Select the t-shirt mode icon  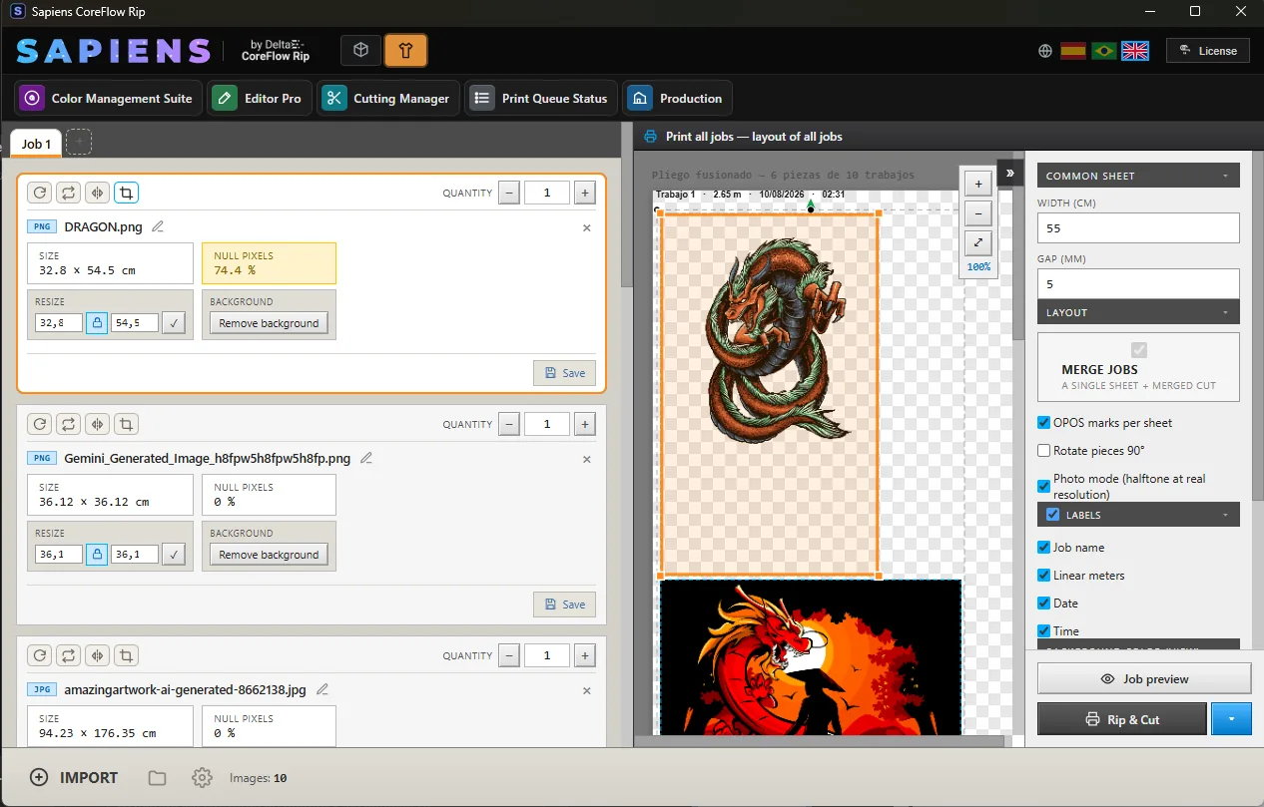405,51
